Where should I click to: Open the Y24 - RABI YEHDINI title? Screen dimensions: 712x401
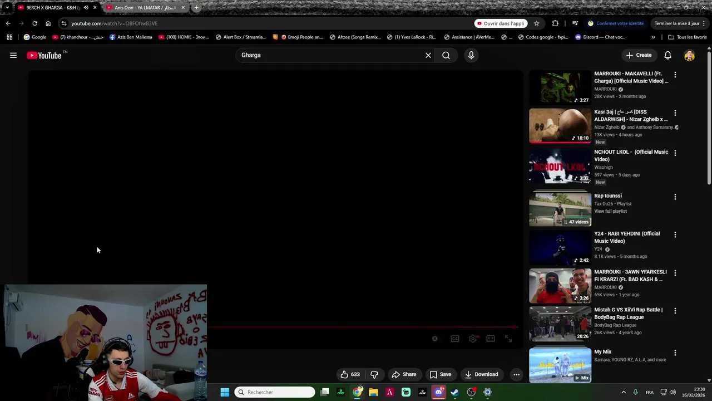(627, 237)
